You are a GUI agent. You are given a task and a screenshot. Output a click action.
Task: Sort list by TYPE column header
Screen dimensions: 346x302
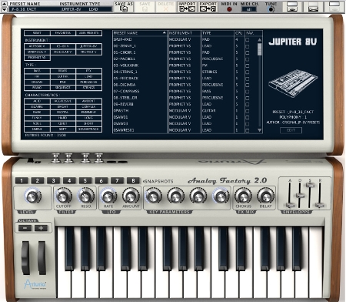218,33
